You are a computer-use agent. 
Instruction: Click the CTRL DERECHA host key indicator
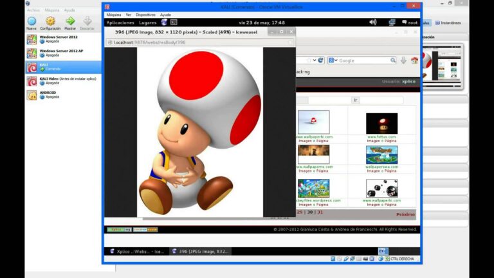(402, 259)
